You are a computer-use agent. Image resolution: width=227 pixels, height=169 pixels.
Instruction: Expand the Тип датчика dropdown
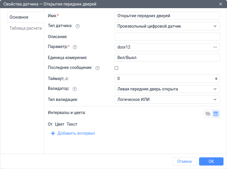(x=167, y=26)
